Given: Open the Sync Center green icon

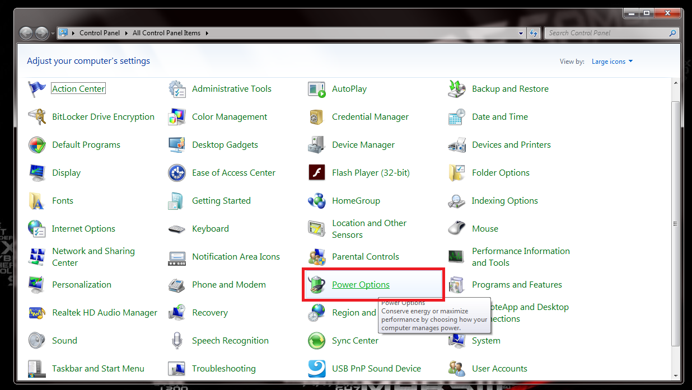Looking at the screenshot, I should (317, 341).
